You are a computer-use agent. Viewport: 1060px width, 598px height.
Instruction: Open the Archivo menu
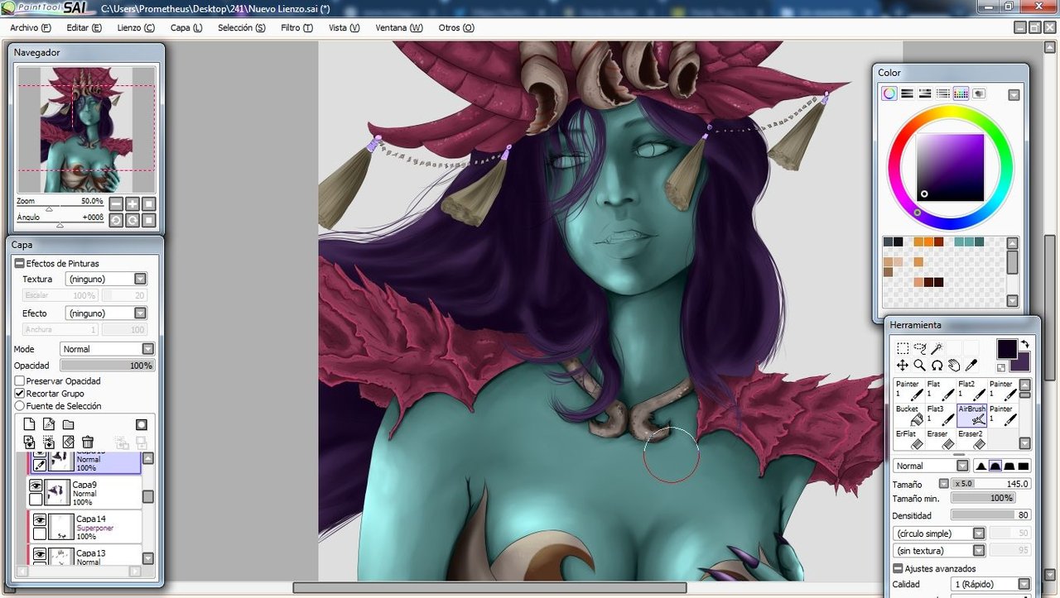(x=31, y=27)
